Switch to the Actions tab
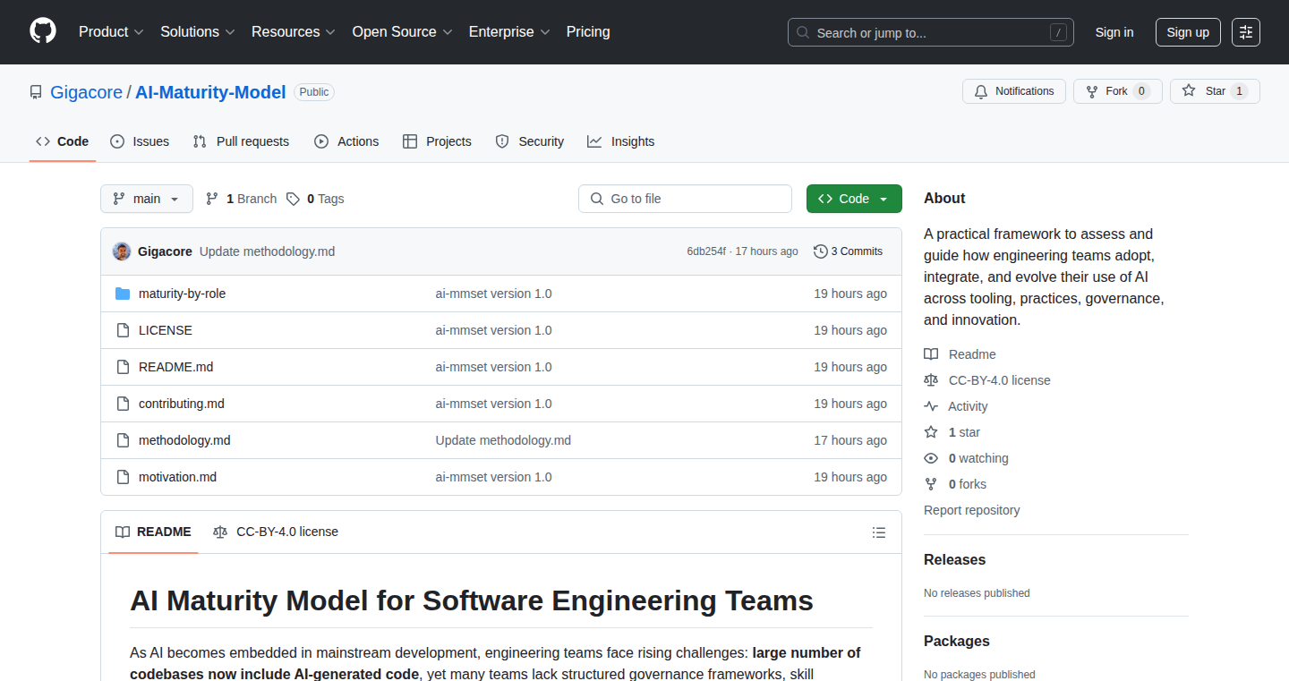This screenshot has width=1289, height=681. pyautogui.click(x=346, y=141)
